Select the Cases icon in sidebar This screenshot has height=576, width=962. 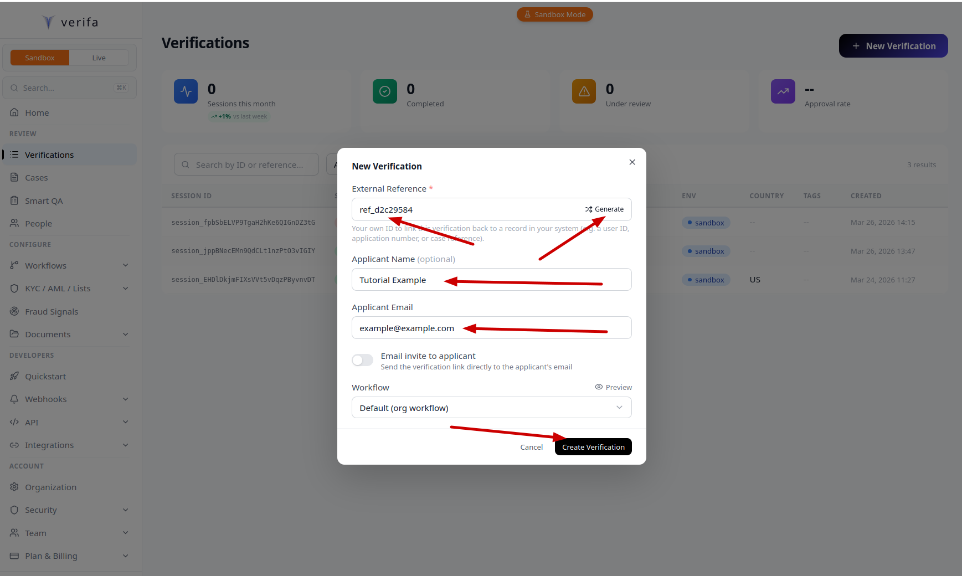coord(14,177)
